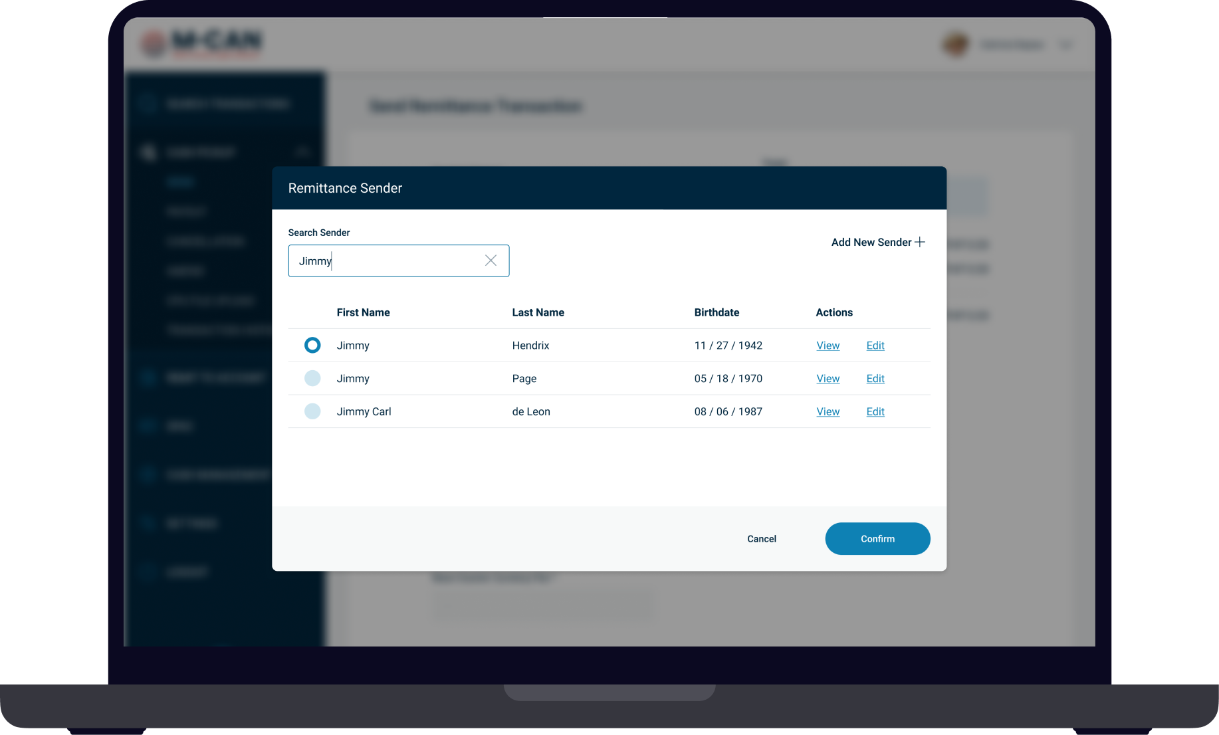
Task: Click the Last Name column header
Action: coord(538,312)
